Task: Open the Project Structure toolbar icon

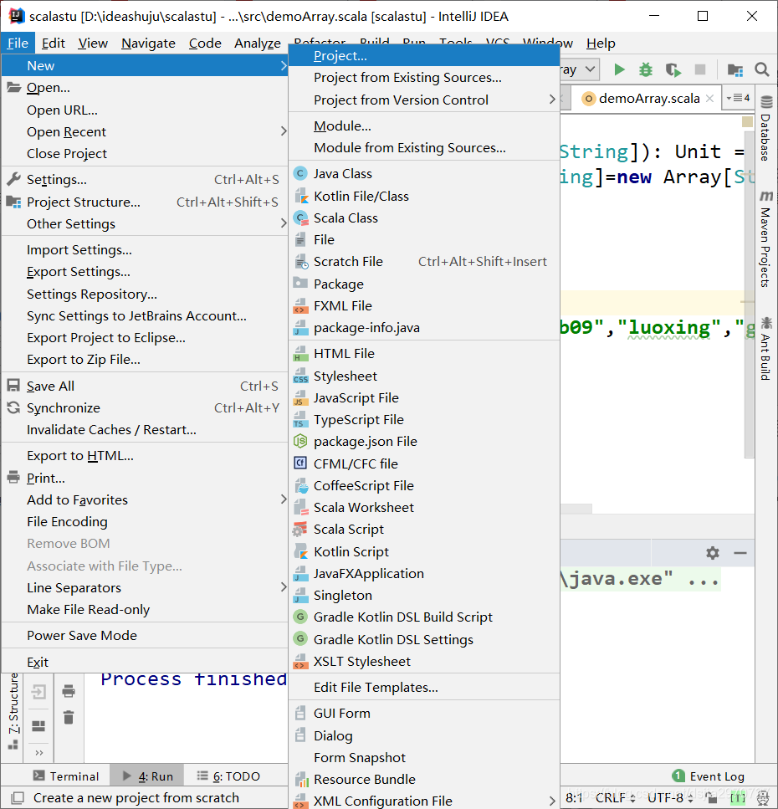Action: 734,69
